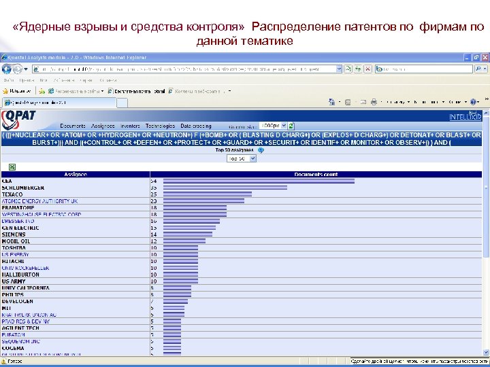Viewport: 490px width, 367px height.
Task: Select the SCHLUMBERGER assignee row
Action: [x=242, y=188]
